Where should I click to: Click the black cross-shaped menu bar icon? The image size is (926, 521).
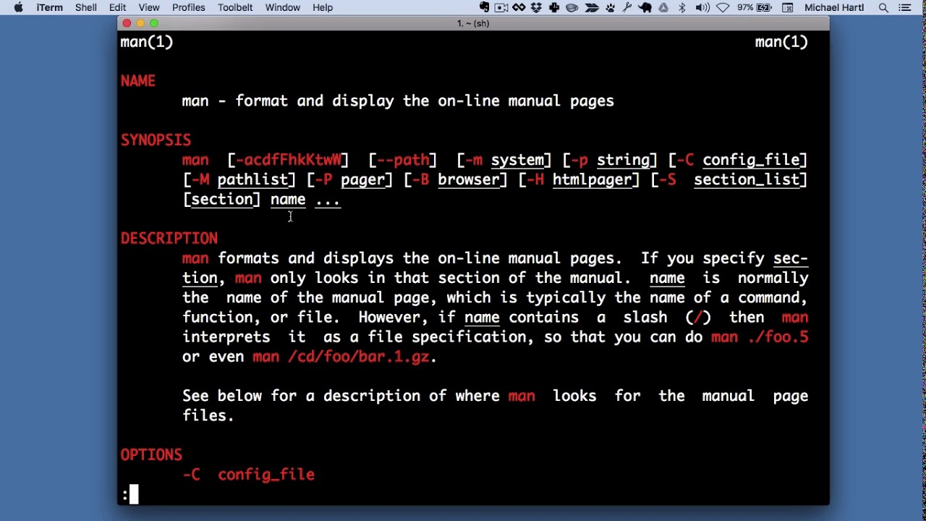click(554, 7)
